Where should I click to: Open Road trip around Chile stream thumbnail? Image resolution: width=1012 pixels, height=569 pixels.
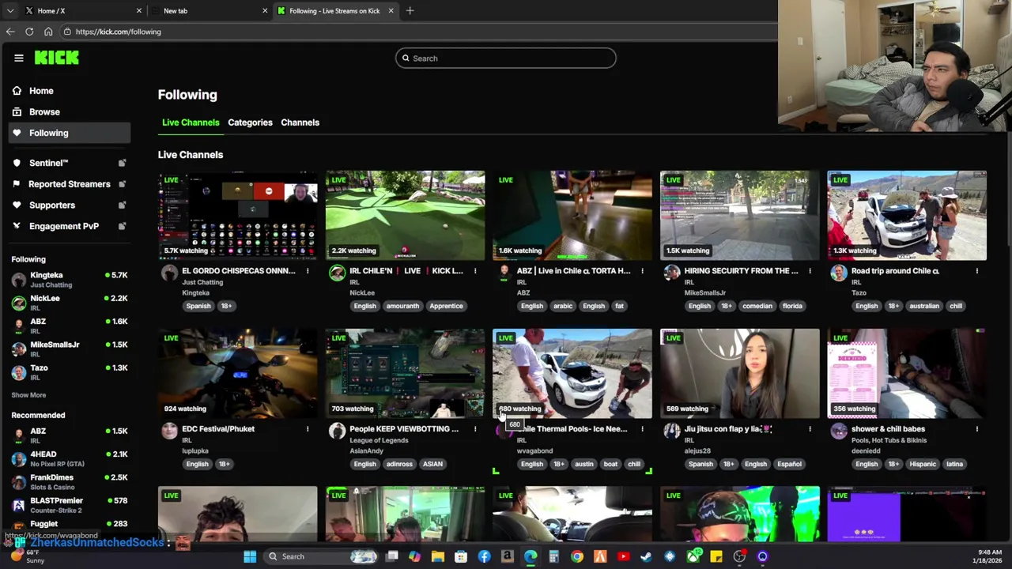point(907,215)
